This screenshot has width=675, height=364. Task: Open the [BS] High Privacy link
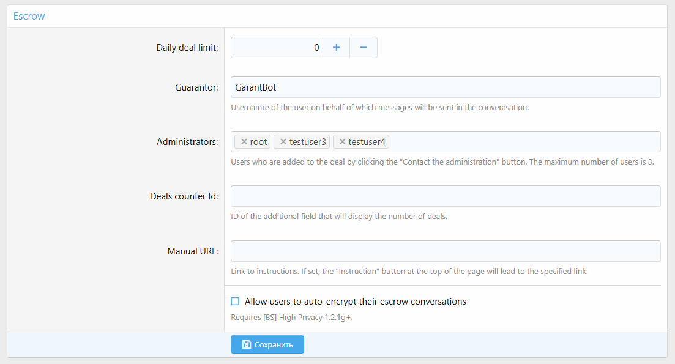point(293,318)
